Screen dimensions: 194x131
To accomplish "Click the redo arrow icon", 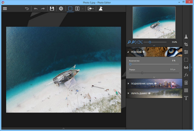I will point(43,8).
